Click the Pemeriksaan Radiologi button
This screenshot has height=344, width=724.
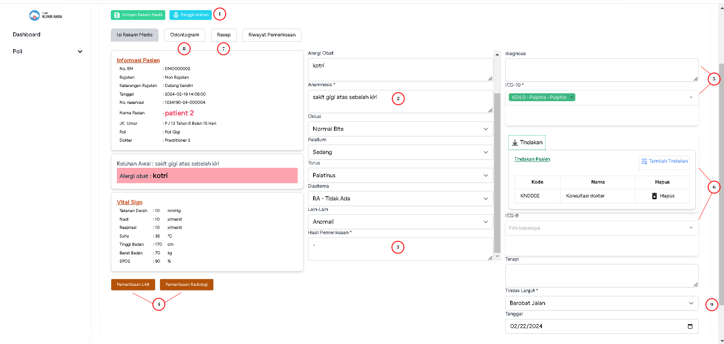pyautogui.click(x=186, y=285)
